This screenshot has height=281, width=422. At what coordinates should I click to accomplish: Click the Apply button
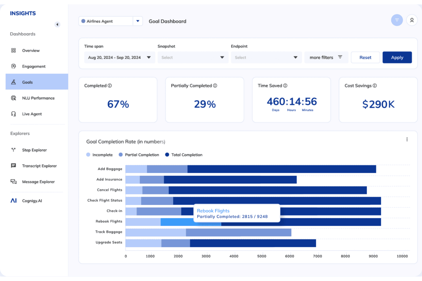pos(397,58)
